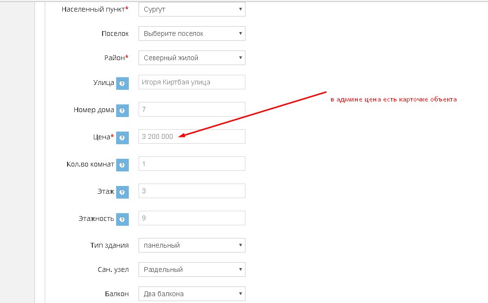This screenshot has width=488, height=303.
Task: Click the Кол.во комнат input field
Action: (192, 164)
